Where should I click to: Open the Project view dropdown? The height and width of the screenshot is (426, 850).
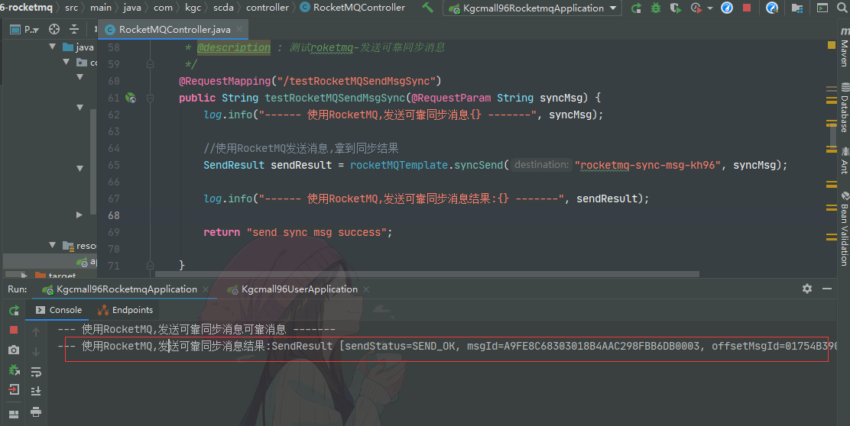pos(25,29)
